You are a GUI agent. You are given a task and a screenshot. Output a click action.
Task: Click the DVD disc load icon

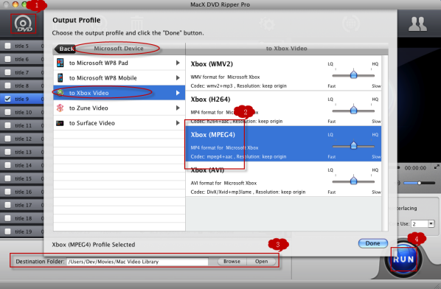coord(24,24)
